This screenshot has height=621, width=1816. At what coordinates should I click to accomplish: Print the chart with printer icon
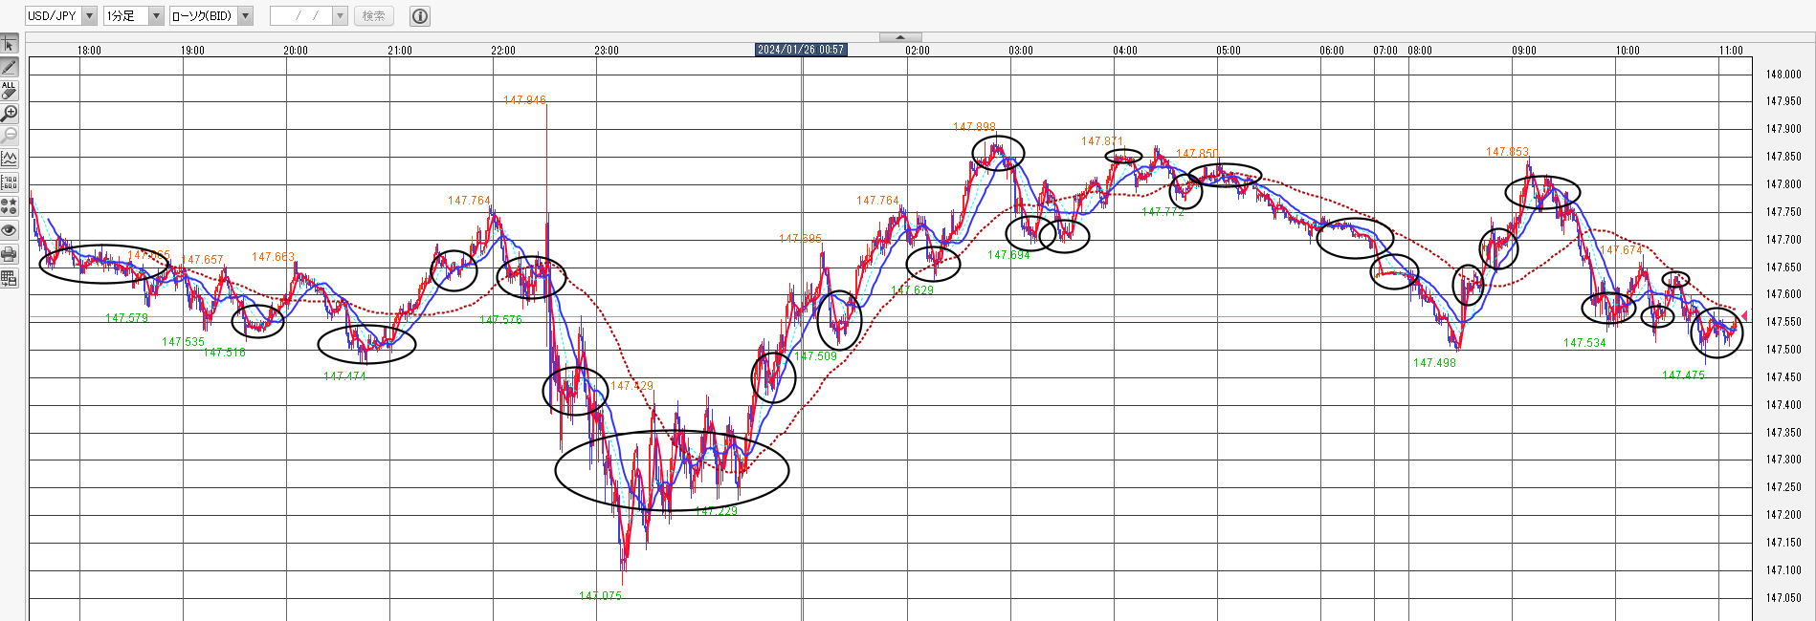point(9,254)
